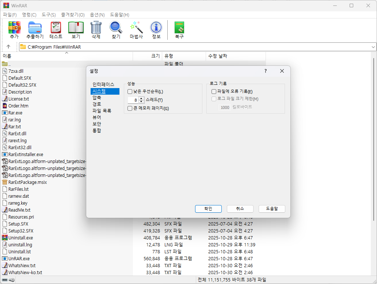
Task: Click the 삭제 (Delete) trash icon
Action: 96,27
